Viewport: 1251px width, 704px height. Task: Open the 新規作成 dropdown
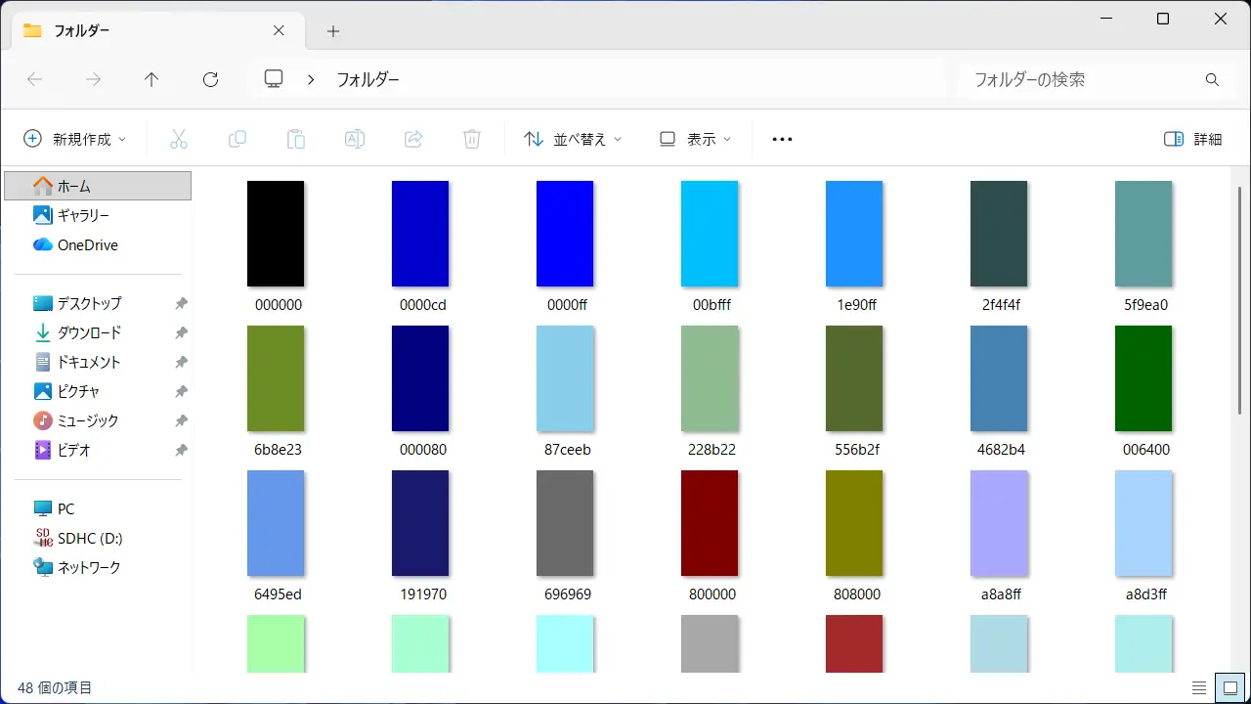(75, 139)
